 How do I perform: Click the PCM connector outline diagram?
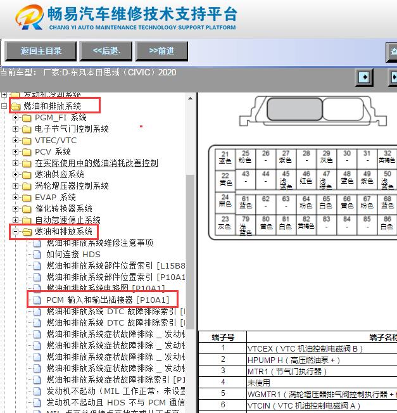coord(313,111)
